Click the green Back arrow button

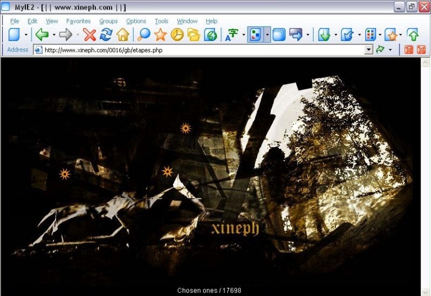click(42, 35)
